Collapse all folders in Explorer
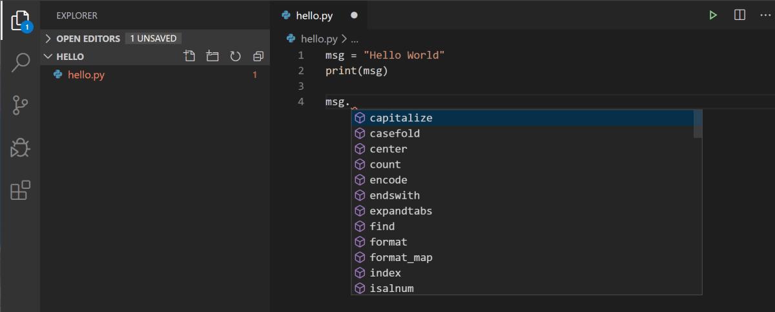This screenshot has width=775, height=312. click(258, 56)
